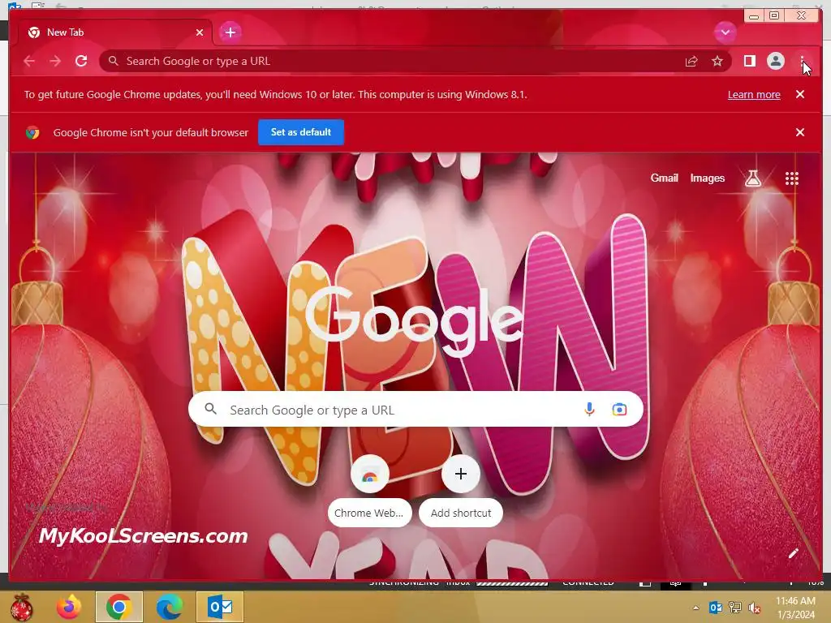Open the side panel

click(749, 61)
